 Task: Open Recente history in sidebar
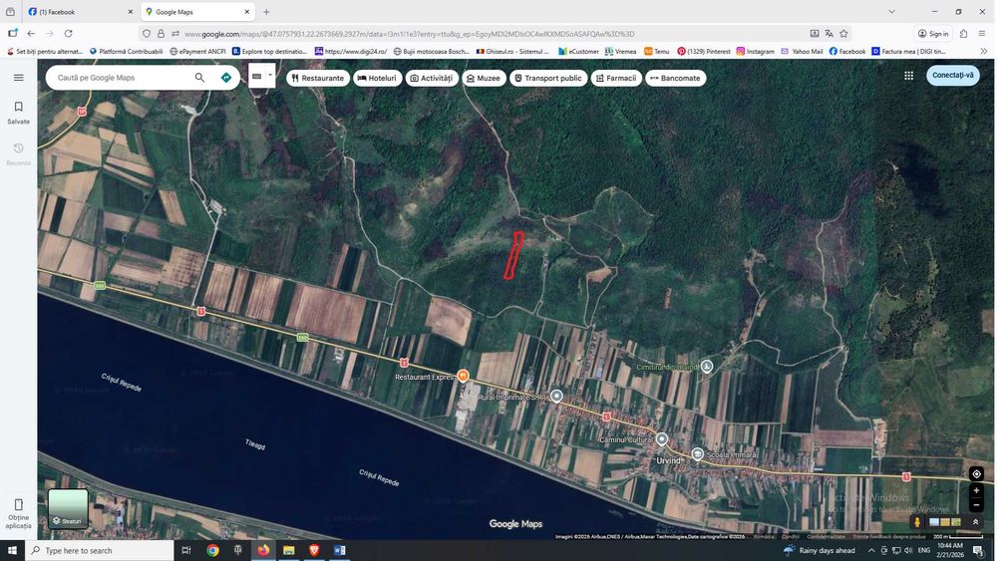click(x=18, y=153)
